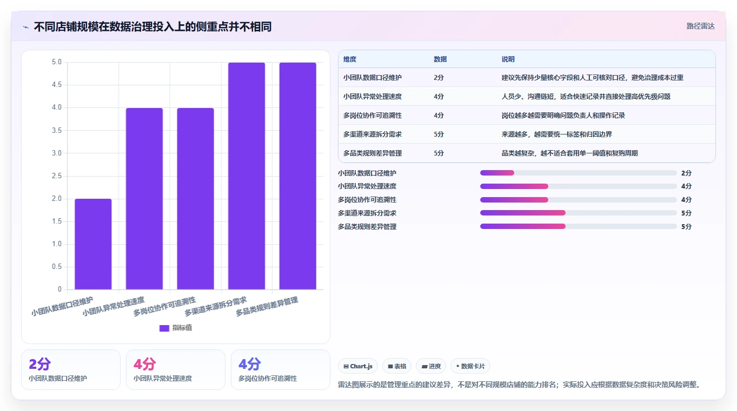Click the 小团队数据口径维护 bar in chart
Screen dimensions: 737x411
(x=93, y=244)
